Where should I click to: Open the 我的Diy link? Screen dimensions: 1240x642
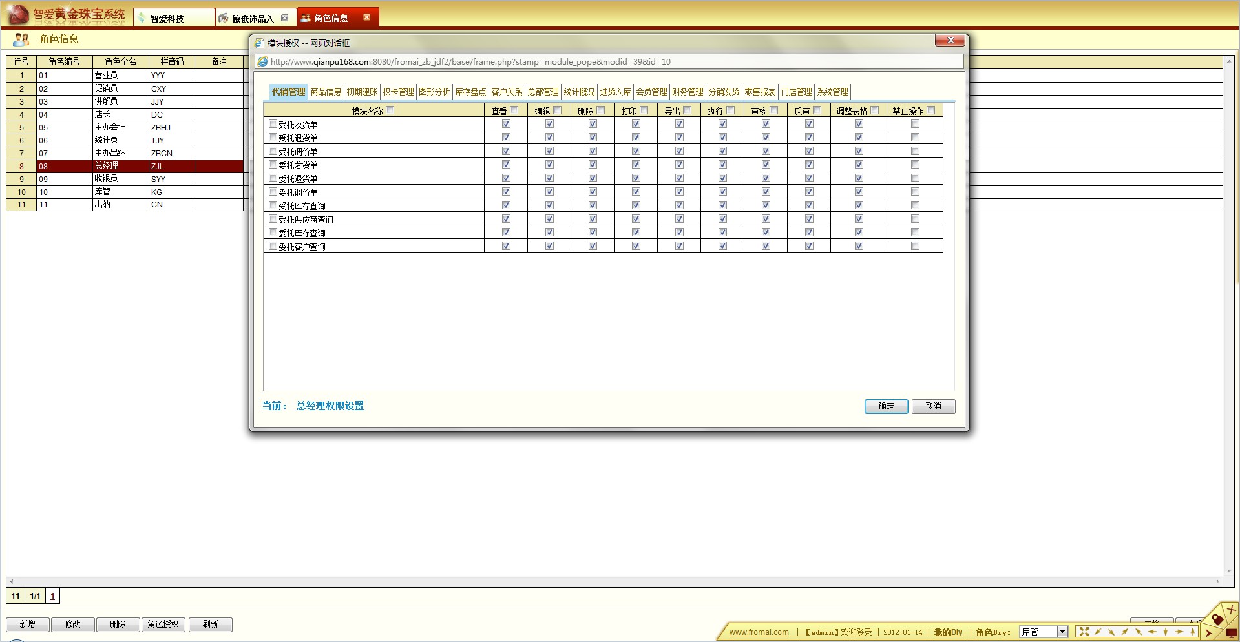point(948,632)
